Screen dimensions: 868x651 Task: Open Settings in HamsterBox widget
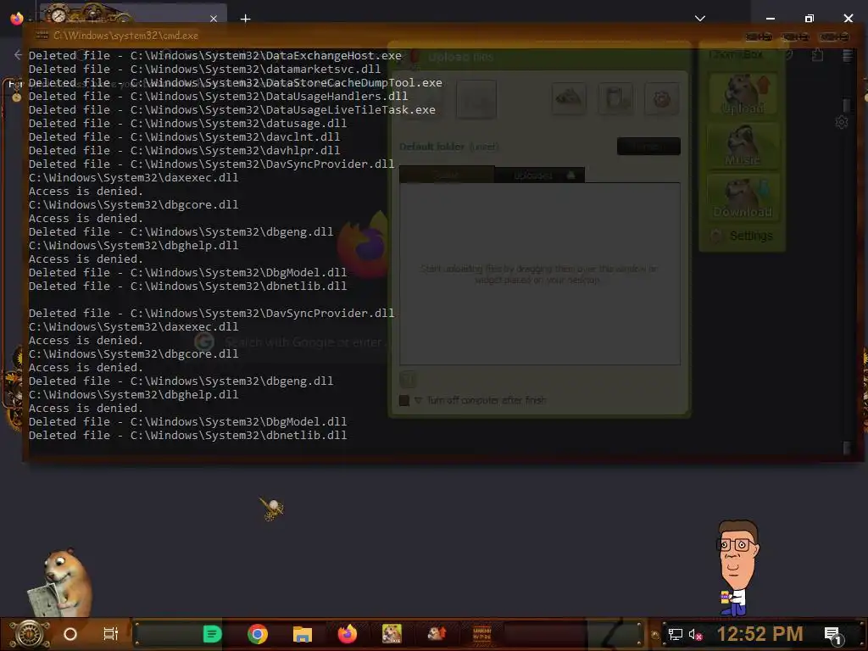[743, 236]
